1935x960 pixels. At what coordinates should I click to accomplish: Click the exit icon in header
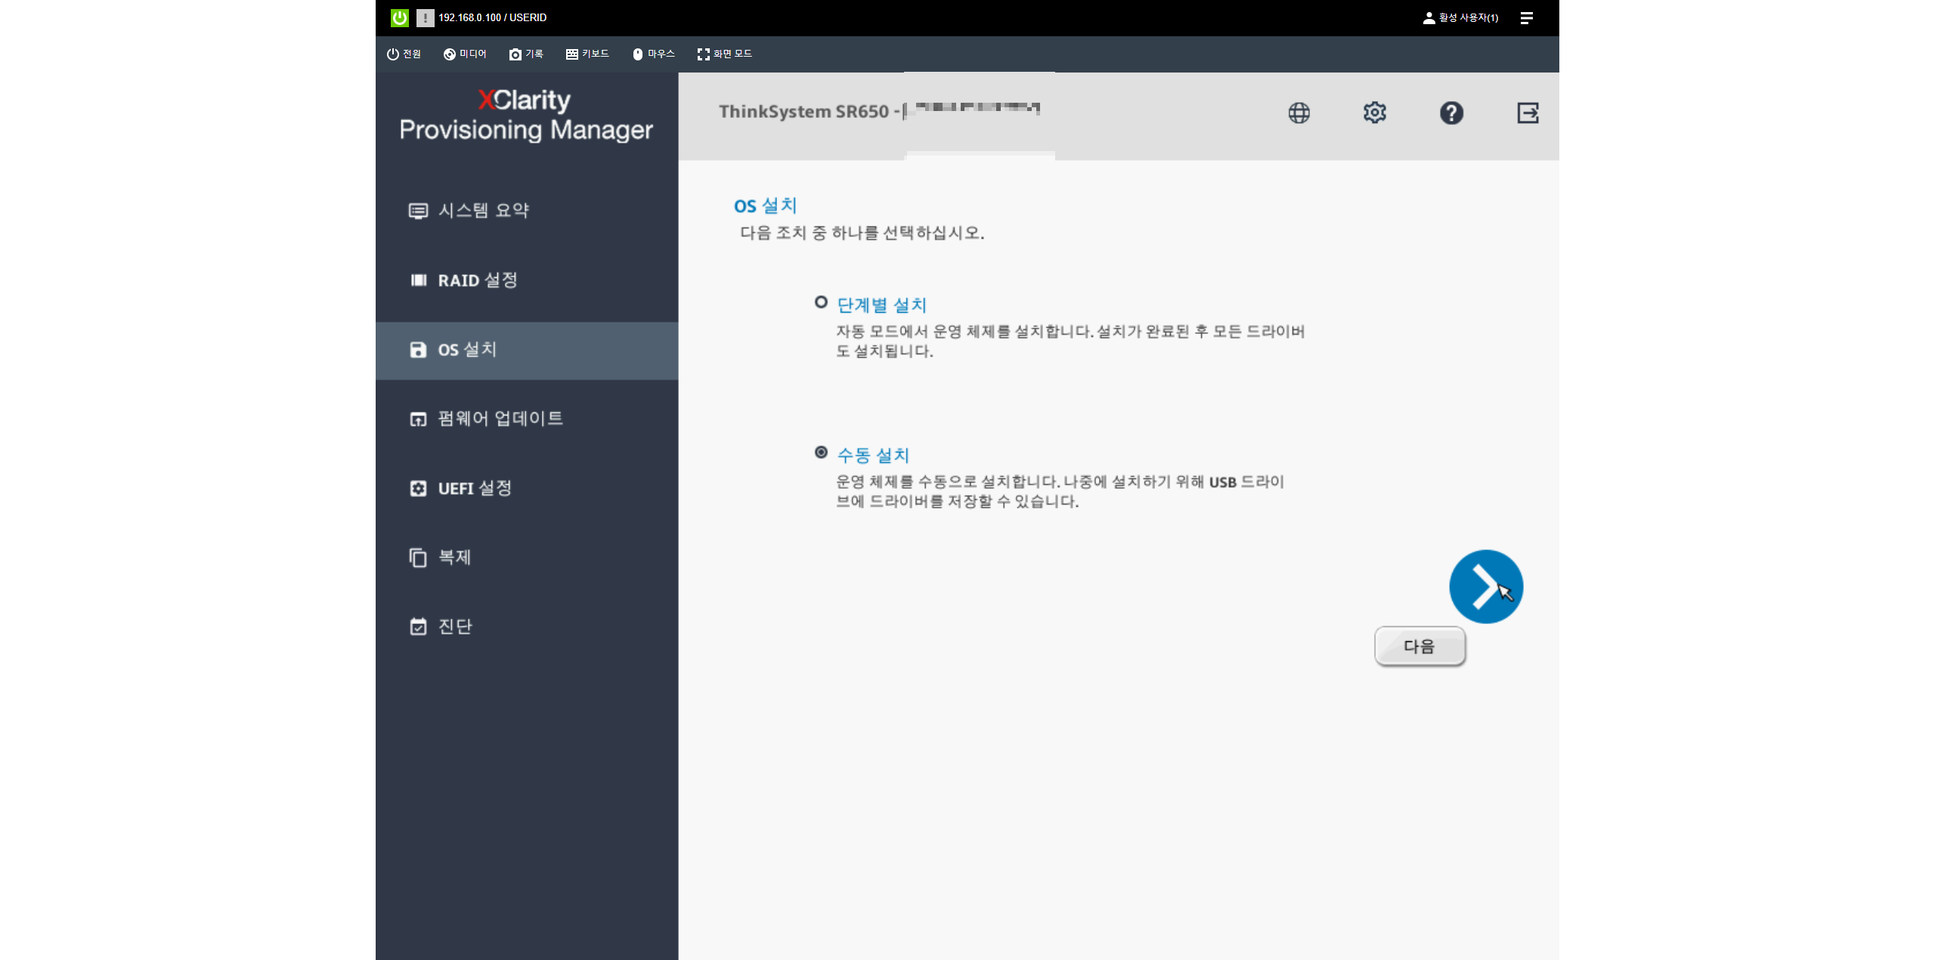[1528, 113]
